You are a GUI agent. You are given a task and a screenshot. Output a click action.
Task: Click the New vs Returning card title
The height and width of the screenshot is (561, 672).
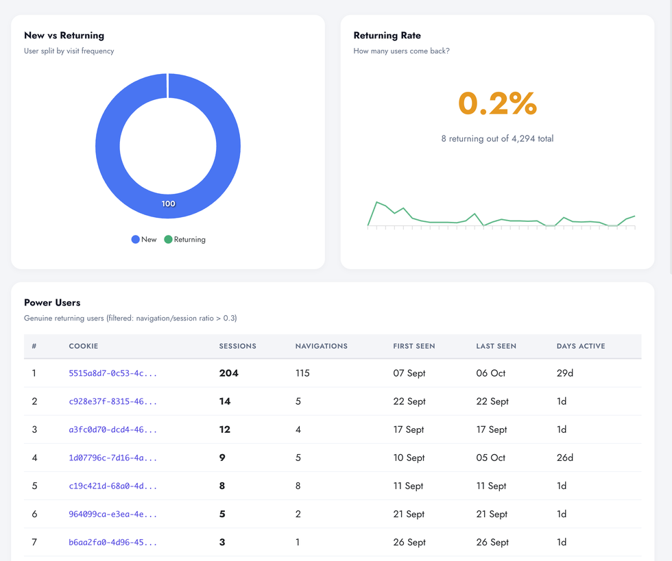point(64,36)
